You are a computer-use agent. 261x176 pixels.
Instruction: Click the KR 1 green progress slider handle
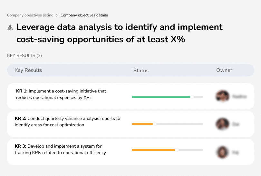click(192, 97)
